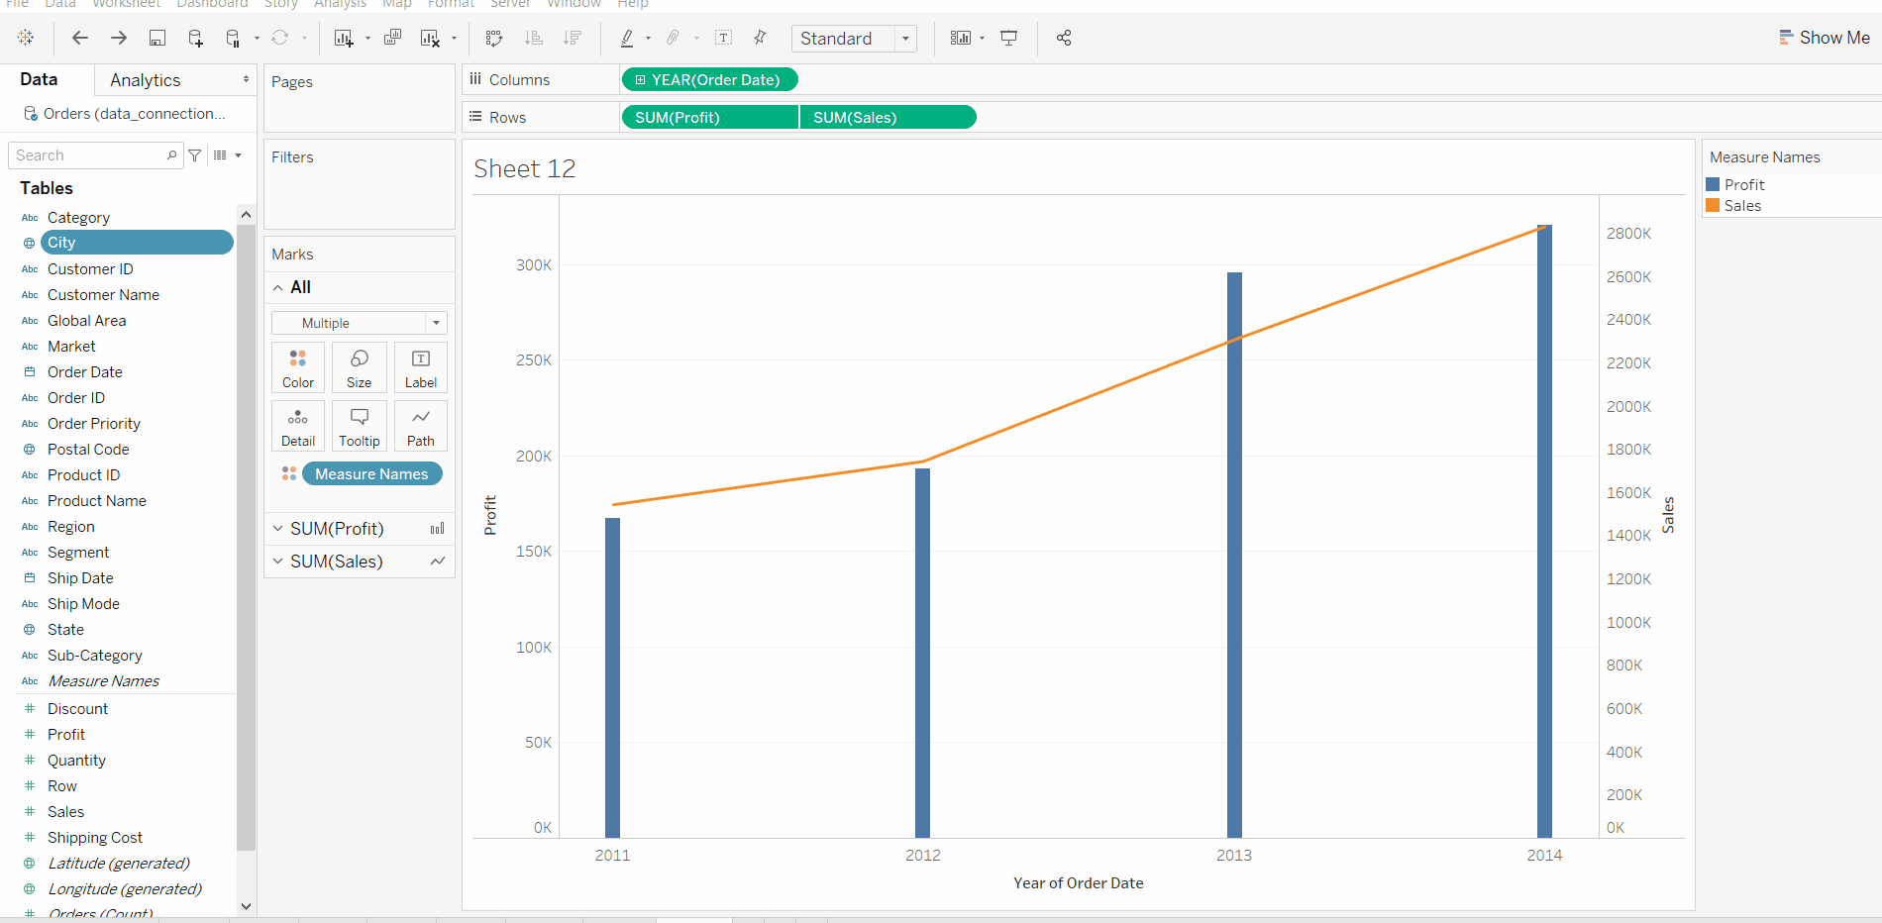Click the bar chart icon on SUM(Profit) row
Image resolution: width=1882 pixels, height=923 pixels.
(x=437, y=529)
